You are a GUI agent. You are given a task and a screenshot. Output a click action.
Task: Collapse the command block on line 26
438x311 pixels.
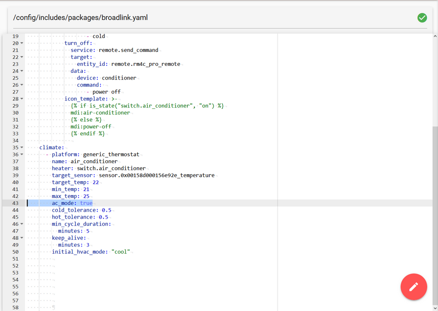[x=22, y=85]
